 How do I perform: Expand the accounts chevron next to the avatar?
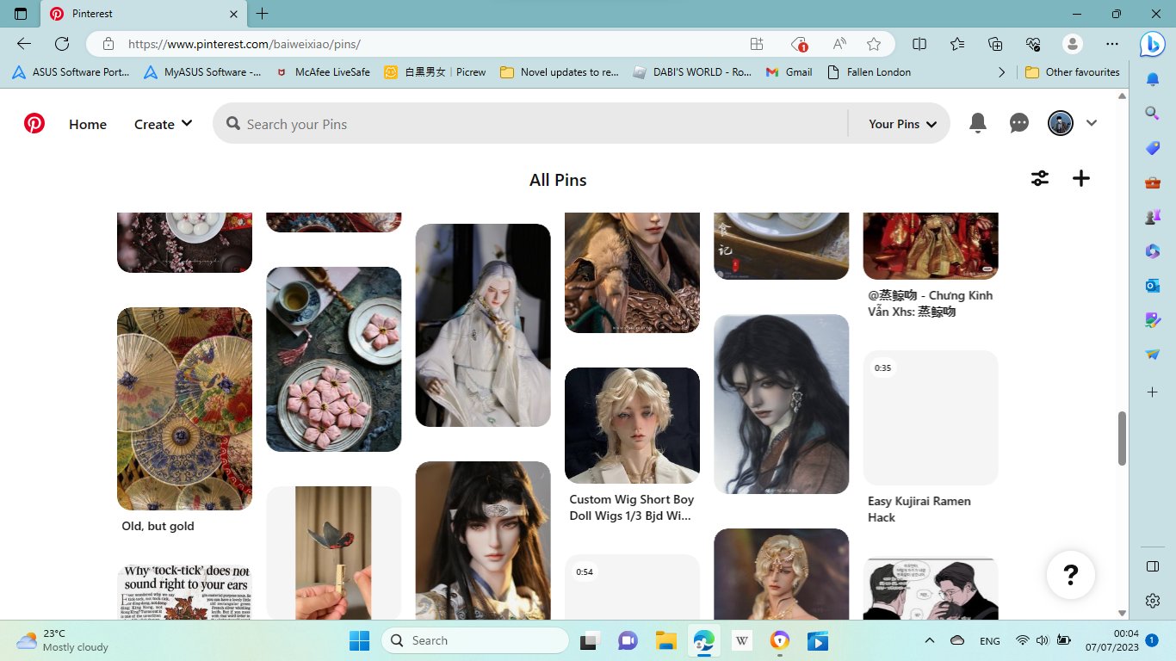(x=1092, y=124)
